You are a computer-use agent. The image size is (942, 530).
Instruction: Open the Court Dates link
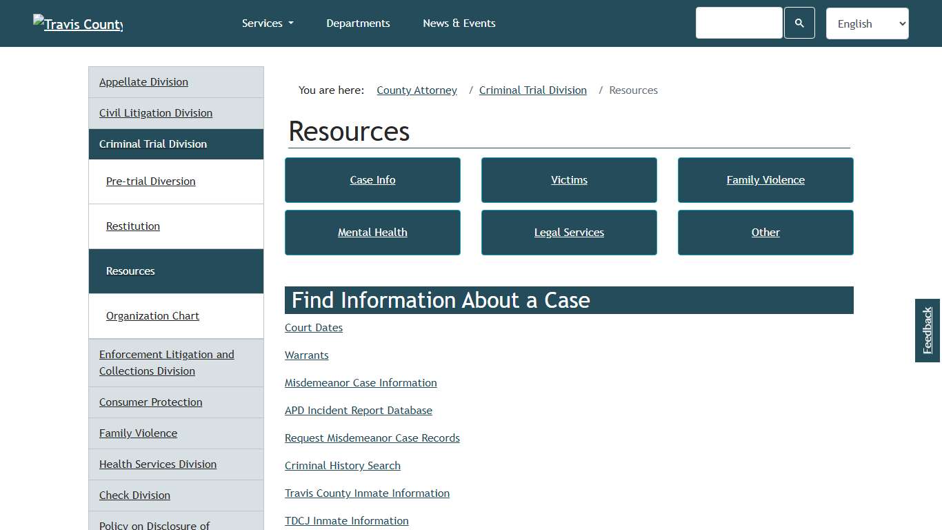[314, 327]
